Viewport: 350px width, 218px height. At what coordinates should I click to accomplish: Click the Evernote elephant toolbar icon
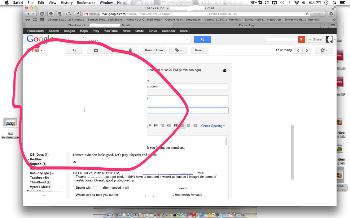click(59, 14)
